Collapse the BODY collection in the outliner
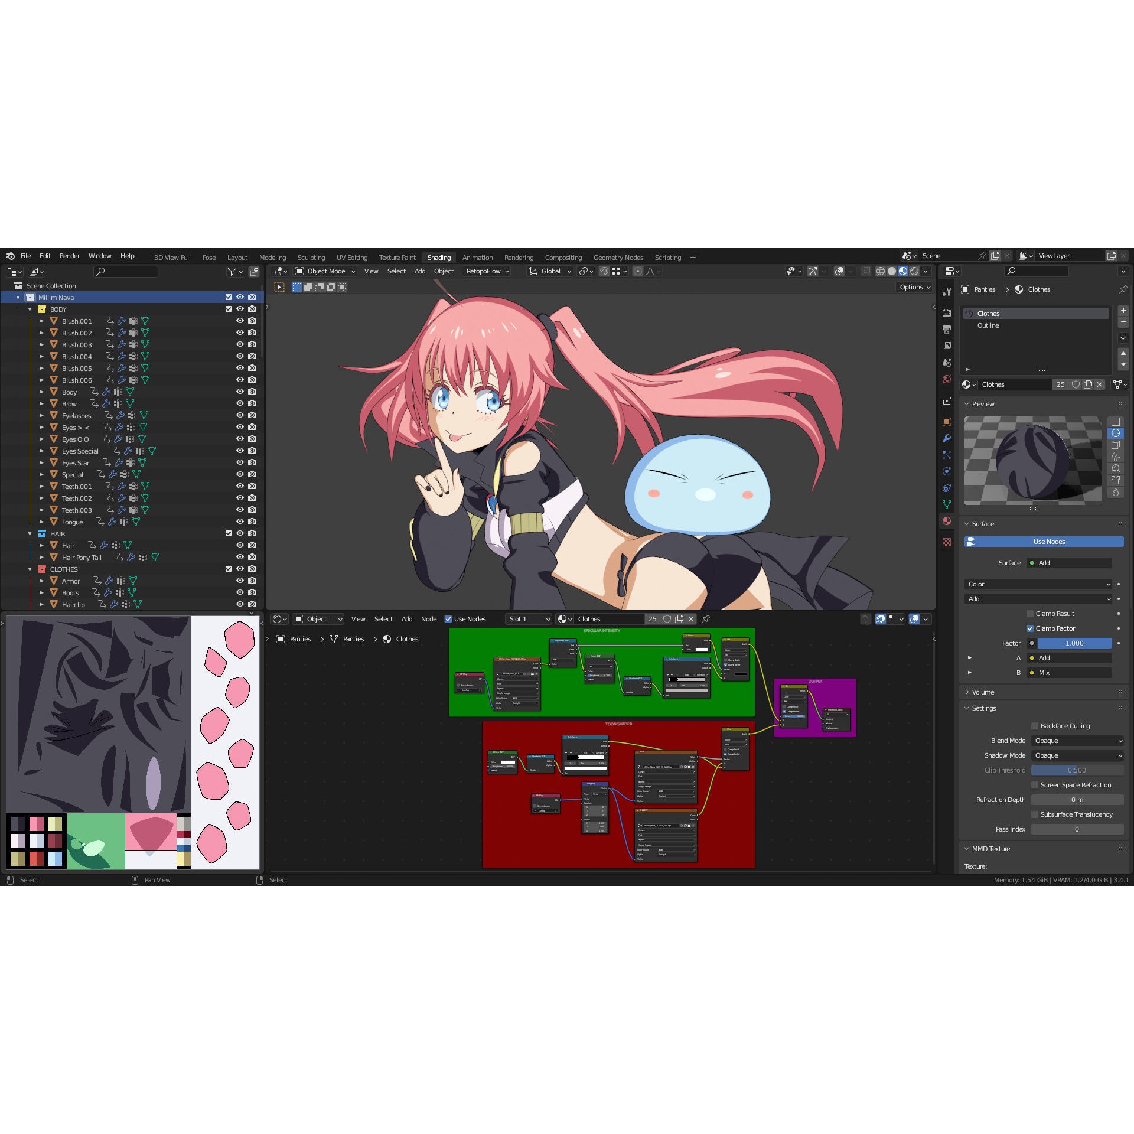1134x1134 pixels. 31,309
